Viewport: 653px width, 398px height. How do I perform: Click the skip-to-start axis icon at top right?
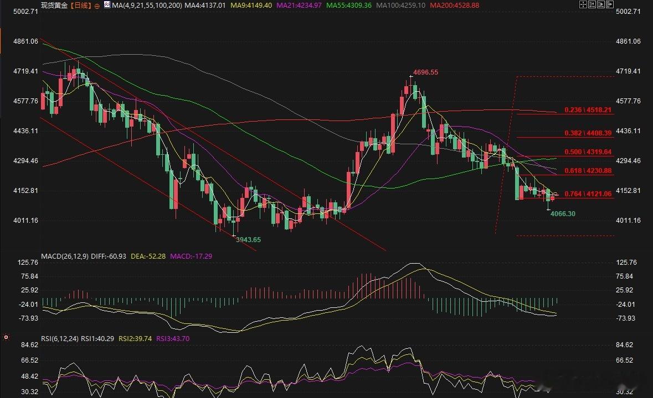point(592,4)
